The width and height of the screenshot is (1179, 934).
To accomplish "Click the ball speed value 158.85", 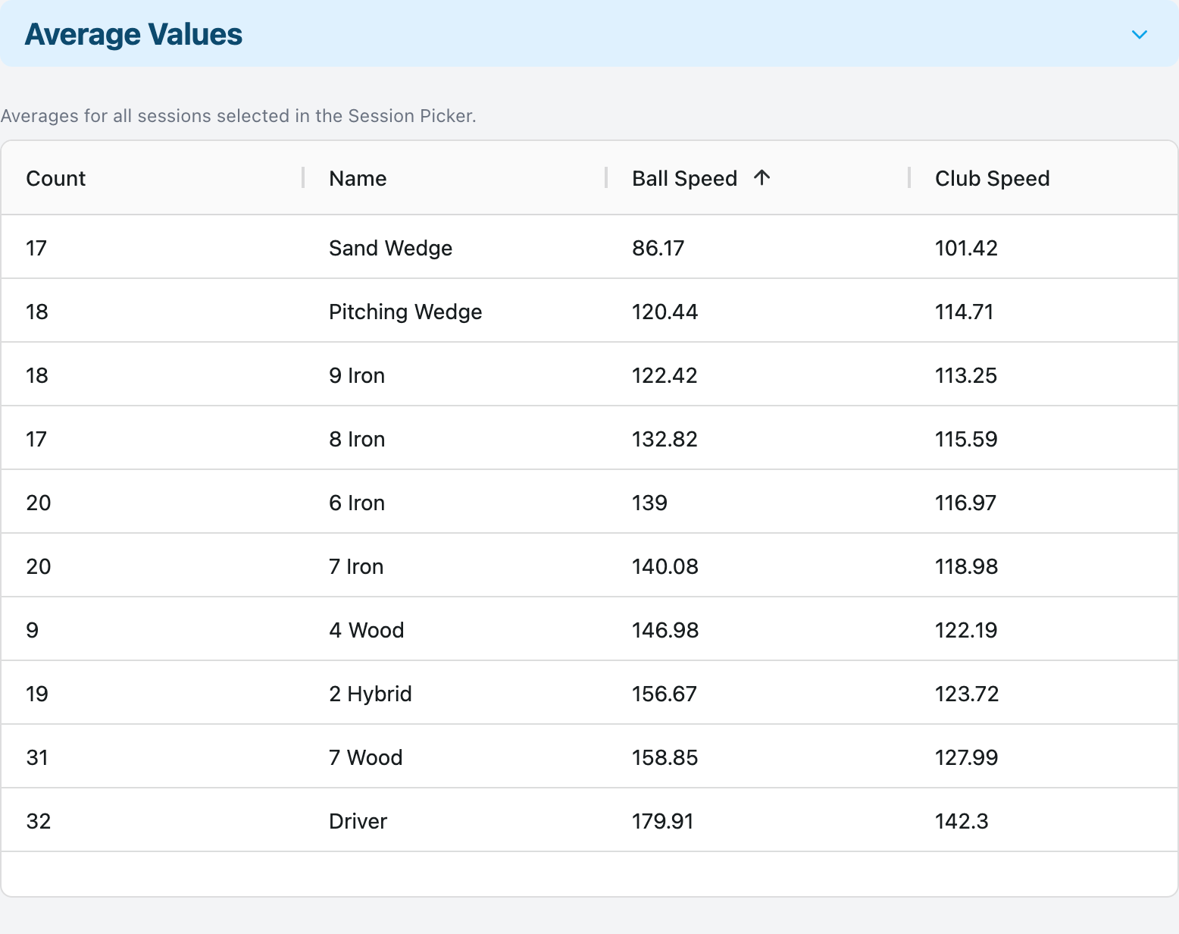I will [665, 757].
